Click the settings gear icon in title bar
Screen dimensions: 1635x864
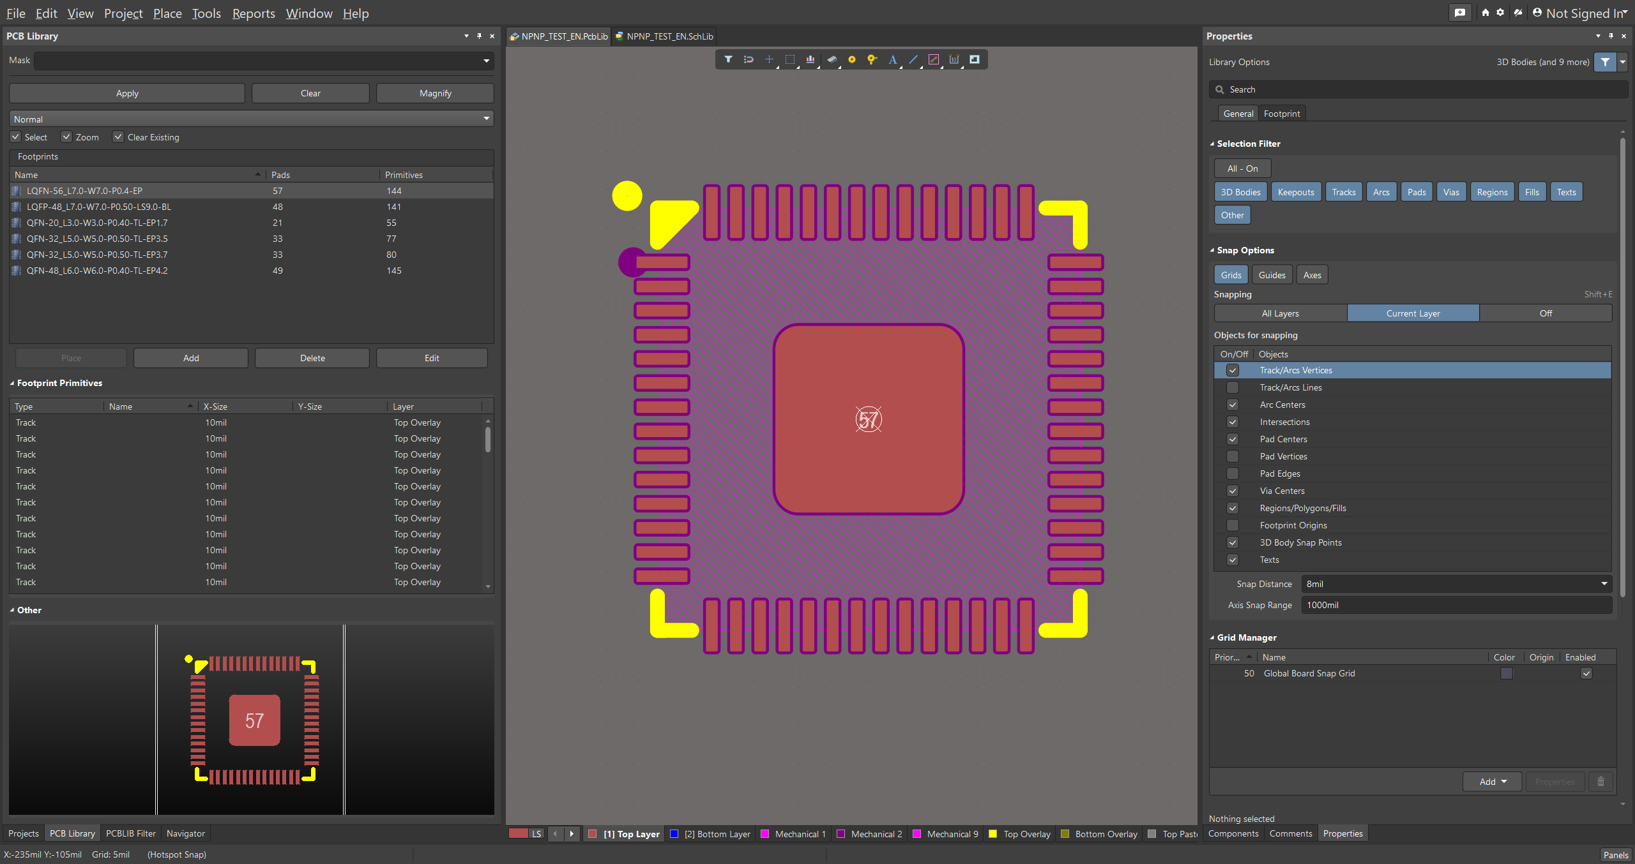click(1500, 13)
